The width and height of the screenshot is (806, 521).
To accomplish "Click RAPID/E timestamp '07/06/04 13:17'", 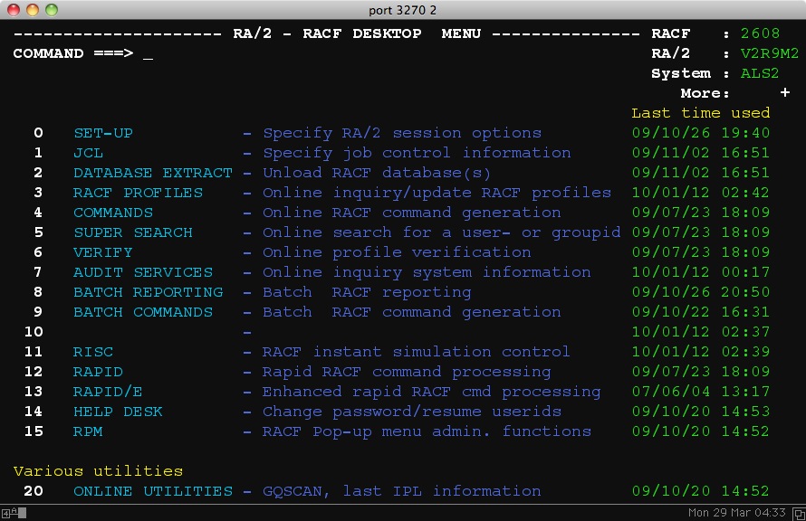I will point(701,392).
